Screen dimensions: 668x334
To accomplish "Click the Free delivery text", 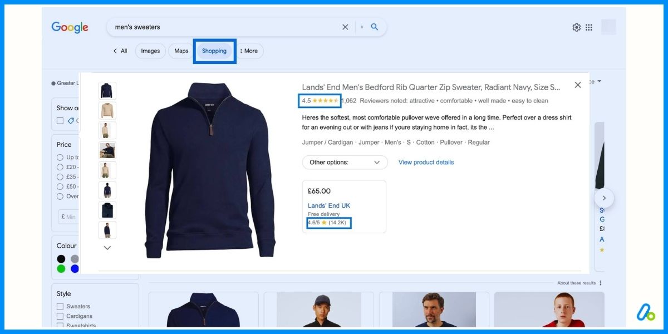I will [x=323, y=214].
